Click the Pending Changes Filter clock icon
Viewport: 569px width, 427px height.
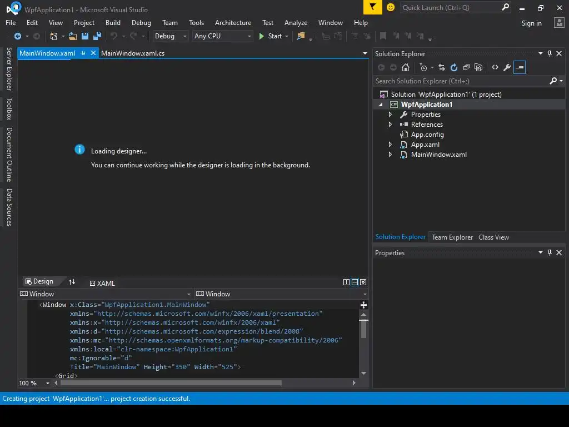(423, 67)
